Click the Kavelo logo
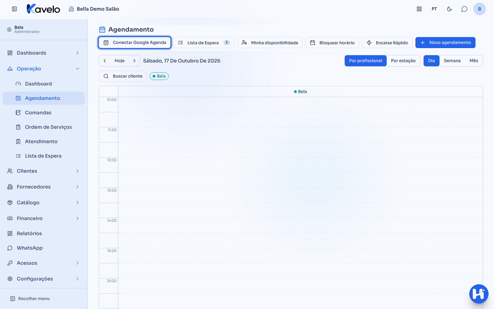 [43, 9]
